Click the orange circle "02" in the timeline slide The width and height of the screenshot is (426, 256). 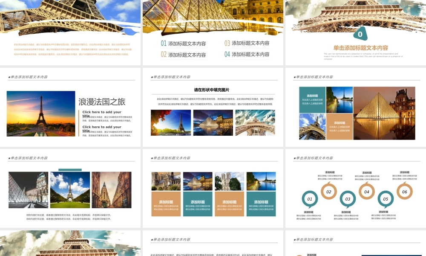click(x=329, y=192)
